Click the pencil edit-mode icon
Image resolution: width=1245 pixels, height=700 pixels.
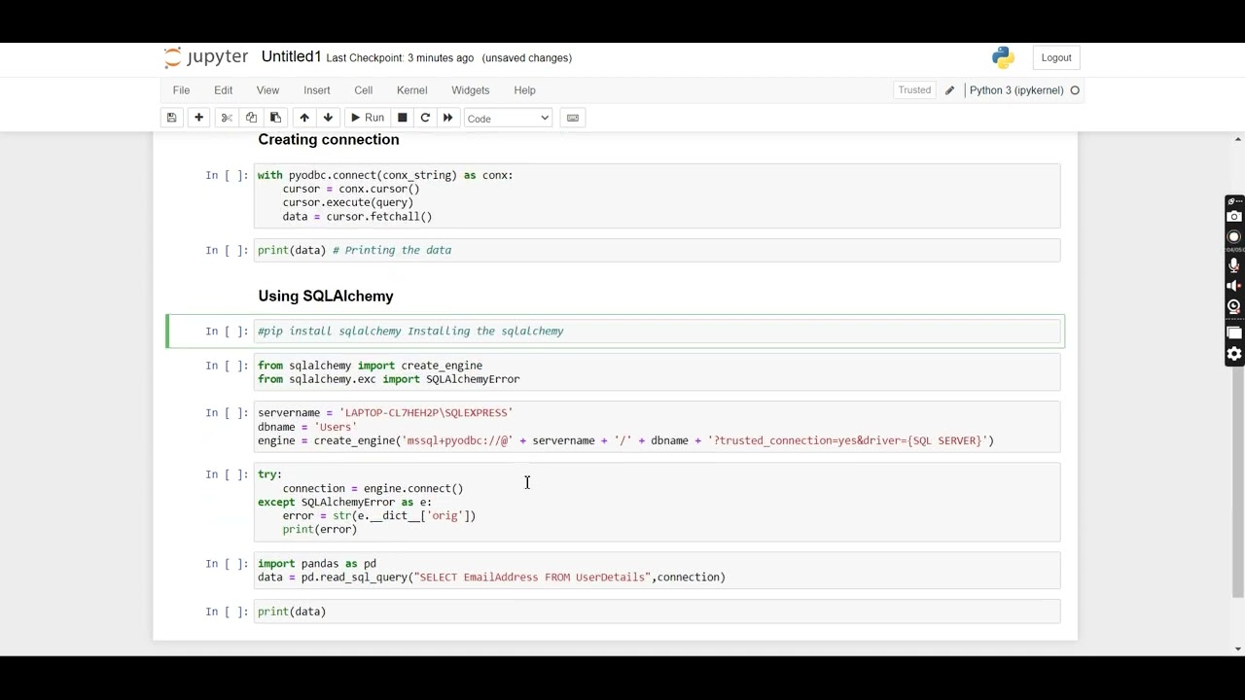coord(949,90)
